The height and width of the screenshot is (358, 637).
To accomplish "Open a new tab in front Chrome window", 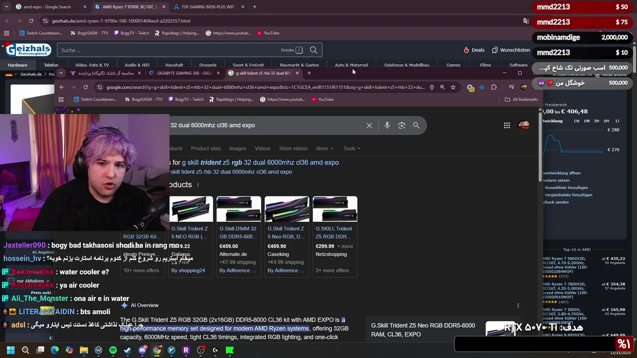I will pos(309,73).
